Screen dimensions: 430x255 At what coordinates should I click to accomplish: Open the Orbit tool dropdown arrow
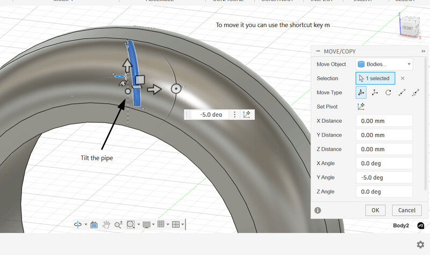click(86, 224)
